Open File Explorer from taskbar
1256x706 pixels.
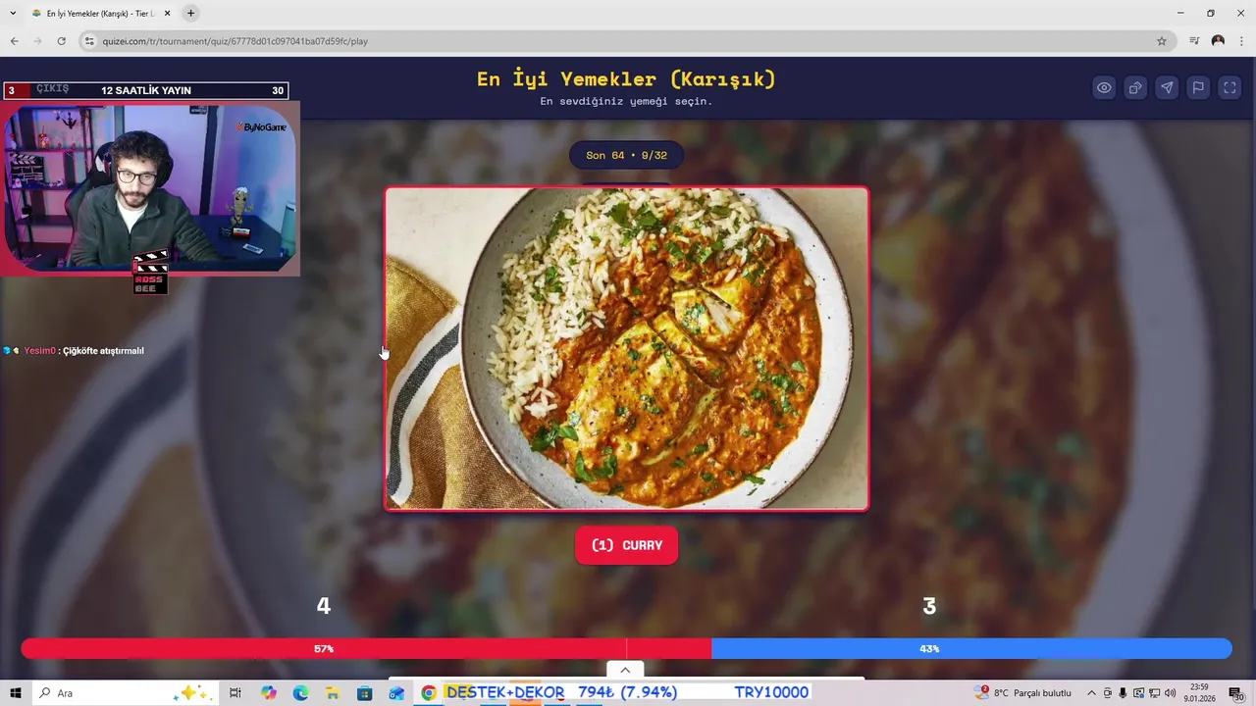tap(333, 692)
